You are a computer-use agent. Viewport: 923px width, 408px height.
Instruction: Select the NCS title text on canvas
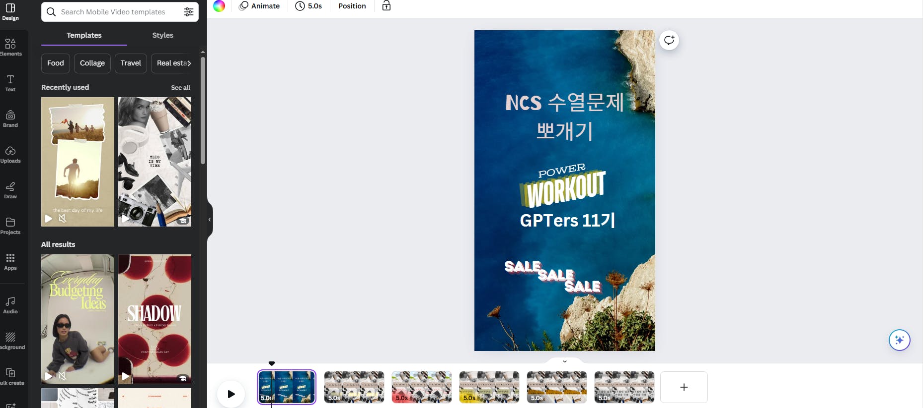click(x=564, y=103)
